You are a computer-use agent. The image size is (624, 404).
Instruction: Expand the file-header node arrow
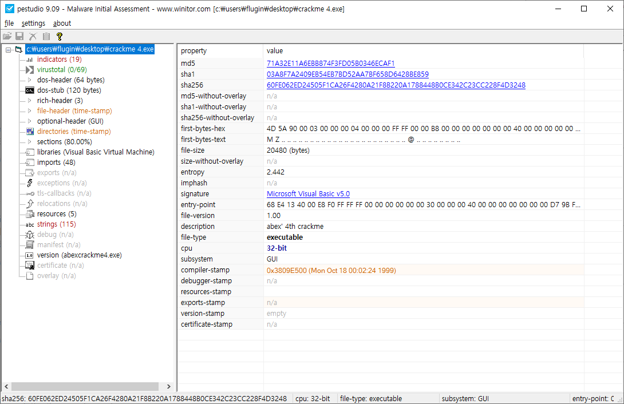pos(29,111)
